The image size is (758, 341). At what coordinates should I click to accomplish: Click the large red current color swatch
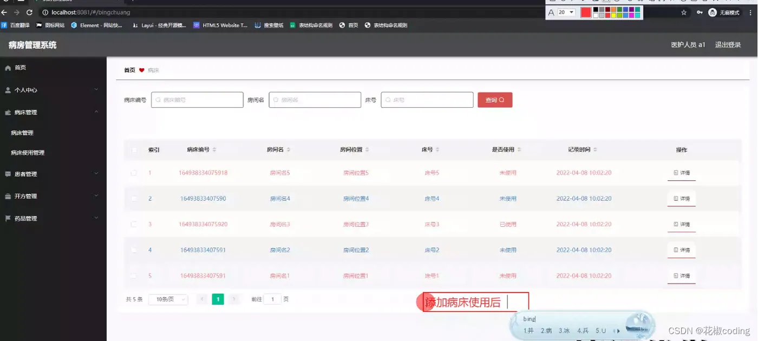pyautogui.click(x=586, y=12)
